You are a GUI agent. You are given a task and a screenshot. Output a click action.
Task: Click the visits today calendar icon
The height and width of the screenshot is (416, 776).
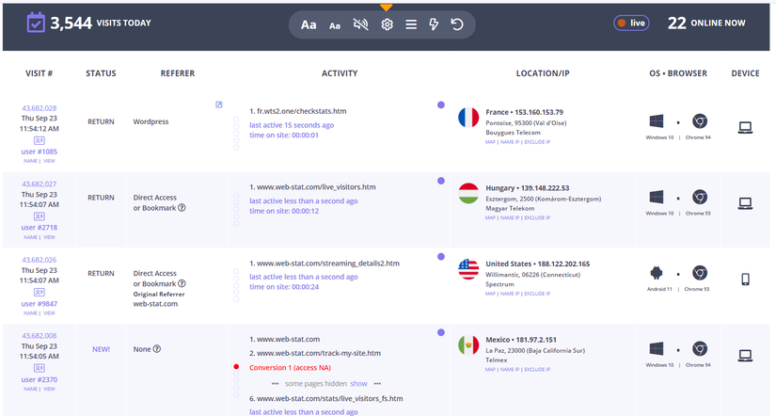click(x=36, y=23)
